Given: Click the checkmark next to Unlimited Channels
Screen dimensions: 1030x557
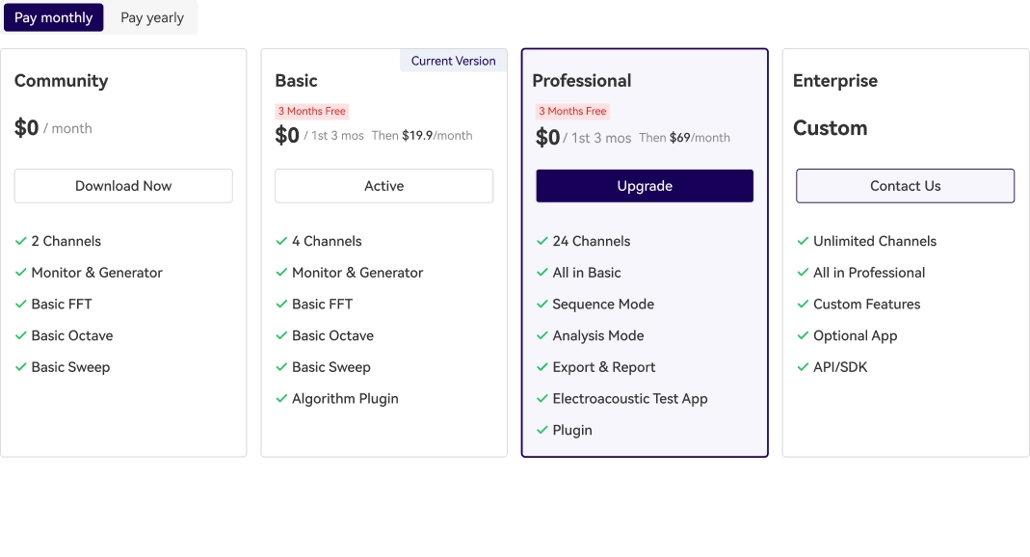Looking at the screenshot, I should 803,241.
